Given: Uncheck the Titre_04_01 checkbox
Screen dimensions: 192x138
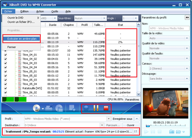Looking at the screenshot, I should [5, 55].
